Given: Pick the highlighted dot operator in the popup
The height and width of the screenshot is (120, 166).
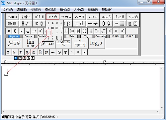Looking at the screenshot, I should pos(49,33).
